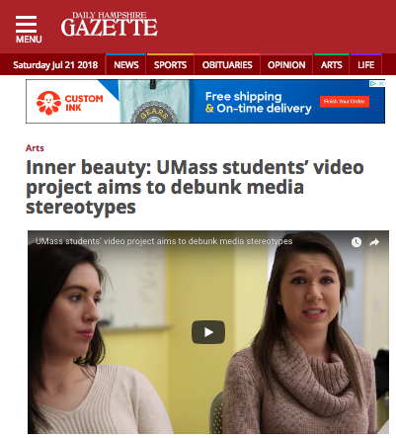This screenshot has height=438, width=396.
Task: Open the NEWS section tab
Action: (126, 64)
